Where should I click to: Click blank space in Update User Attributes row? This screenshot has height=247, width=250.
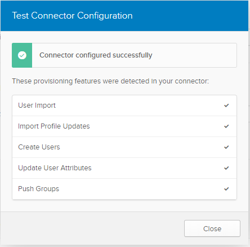point(158,168)
